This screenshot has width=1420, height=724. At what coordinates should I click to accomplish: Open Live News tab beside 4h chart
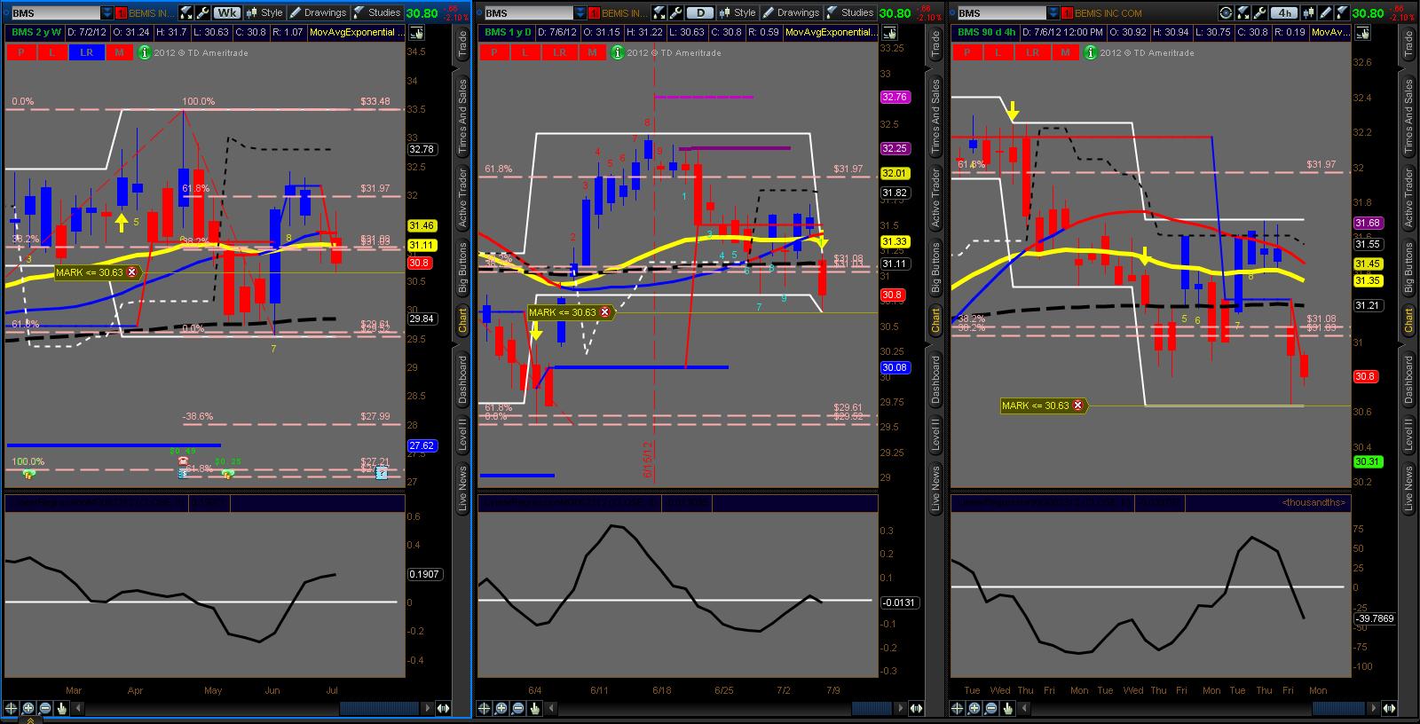1408,488
